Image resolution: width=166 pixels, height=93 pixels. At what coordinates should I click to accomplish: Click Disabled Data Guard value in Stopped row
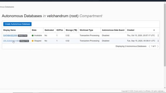pos(106,41)
